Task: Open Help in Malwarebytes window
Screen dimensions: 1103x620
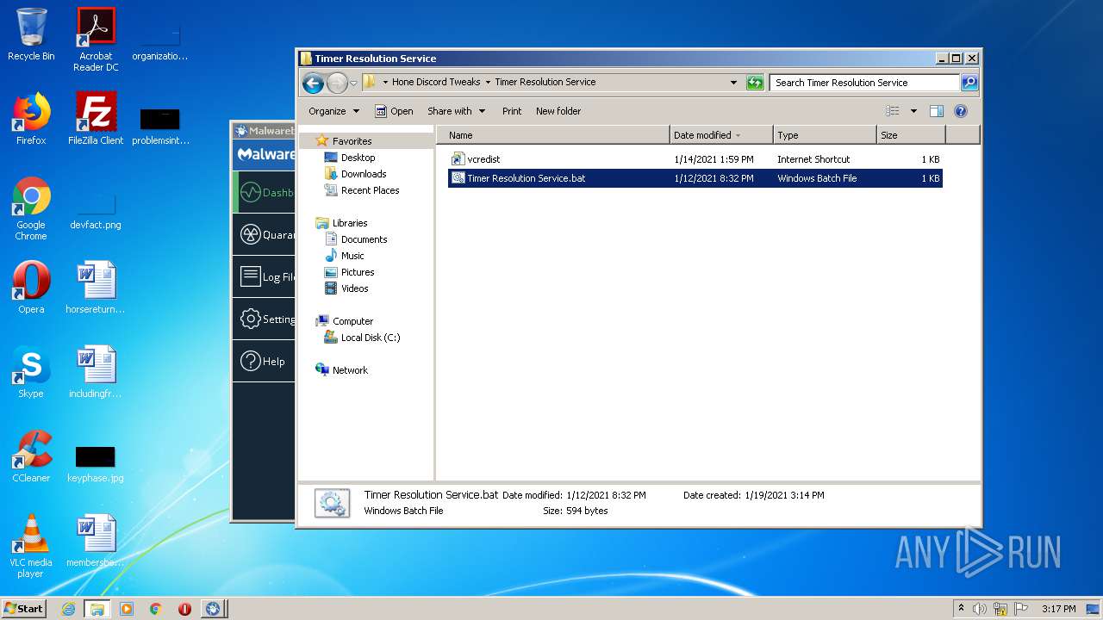Action: [x=265, y=361]
